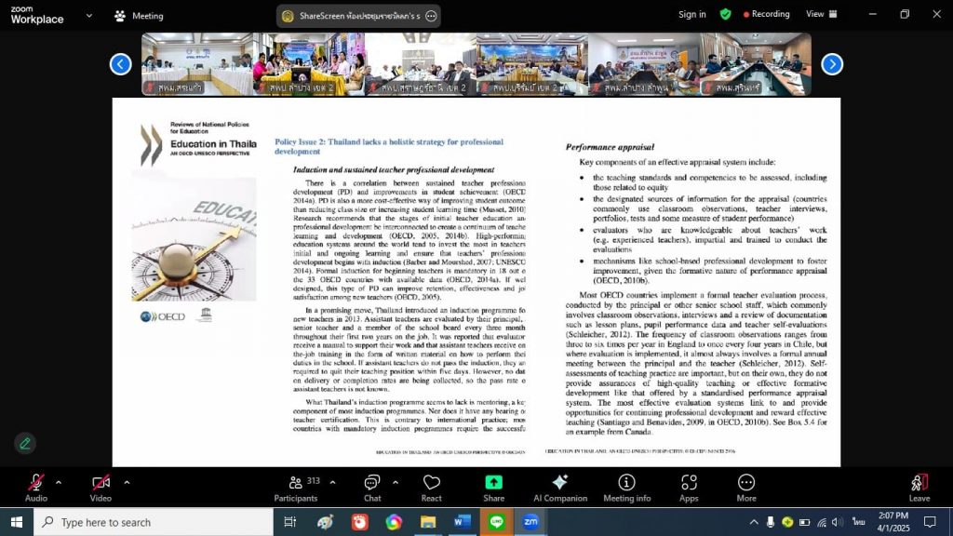Click the taskbar search box

(x=154, y=522)
